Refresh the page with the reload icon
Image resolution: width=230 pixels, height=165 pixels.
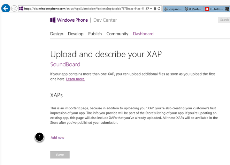pyautogui.click(x=159, y=9)
